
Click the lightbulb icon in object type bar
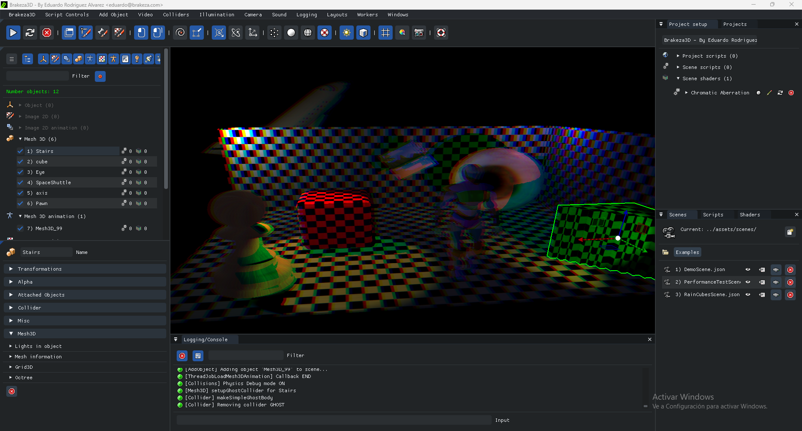(137, 59)
